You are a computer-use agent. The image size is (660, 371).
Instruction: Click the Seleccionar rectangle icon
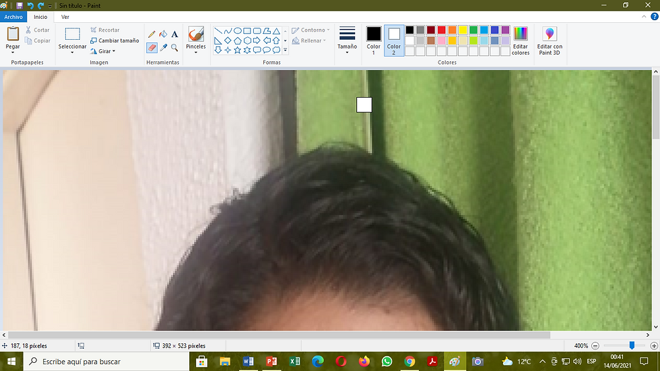tap(72, 34)
